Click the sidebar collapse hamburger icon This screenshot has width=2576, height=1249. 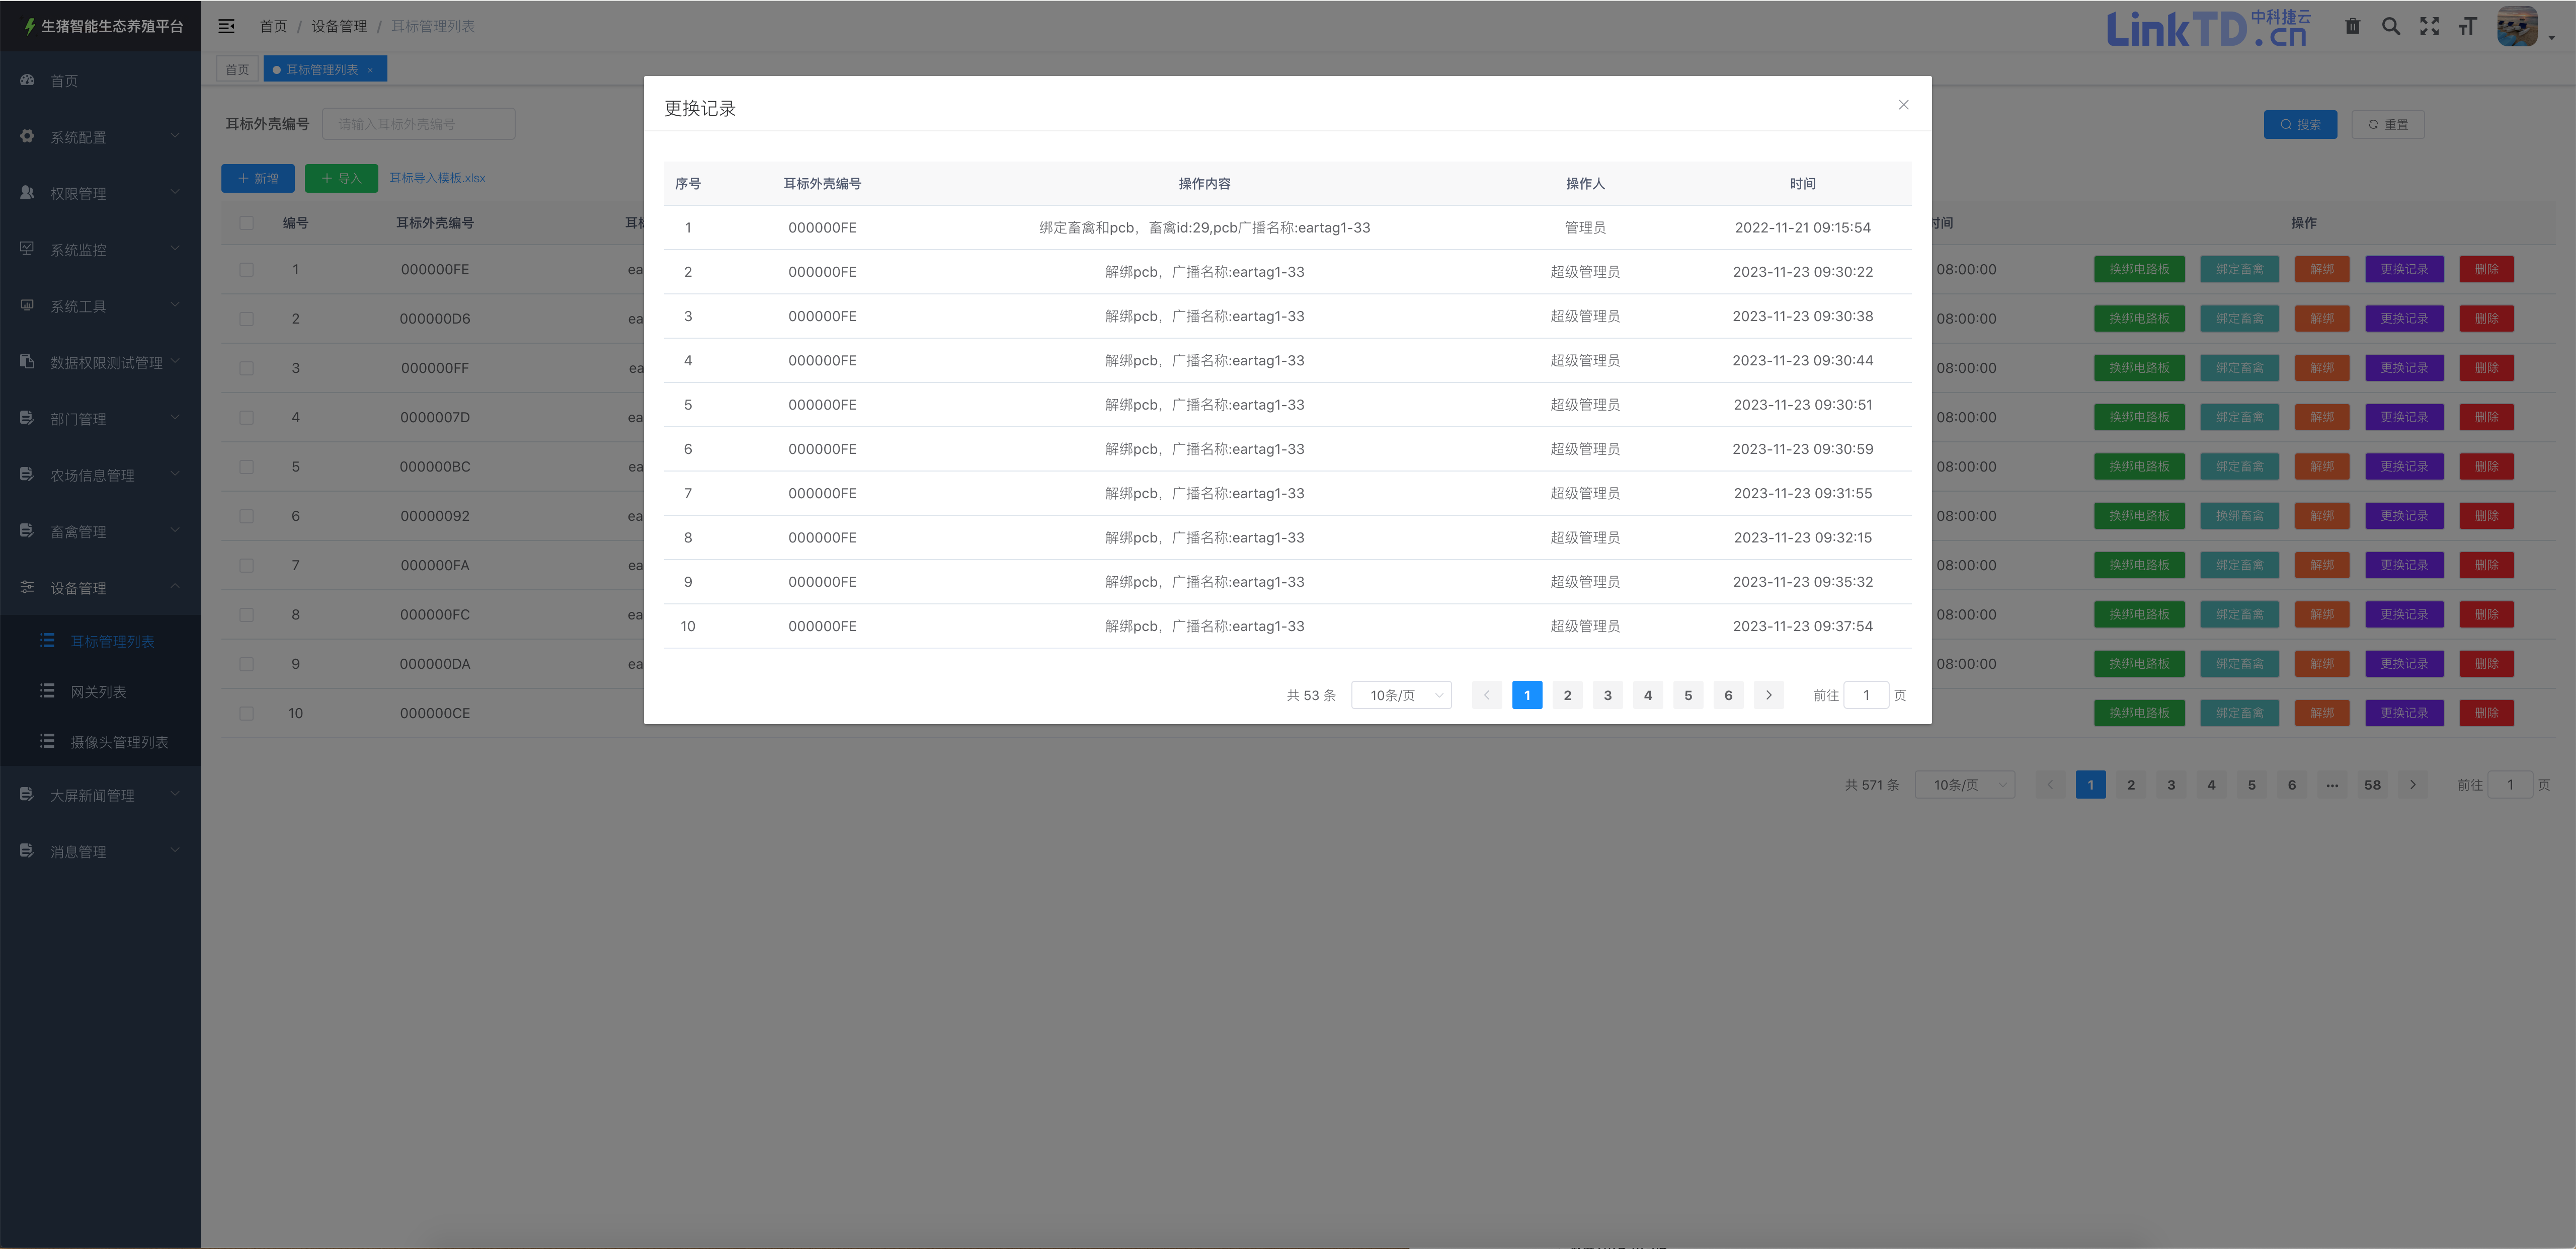click(227, 26)
